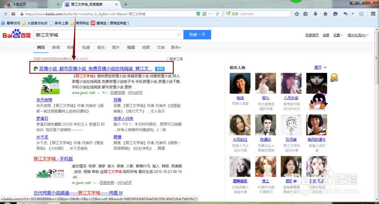Click the Firefox back arrow button
The image size is (379, 204).
(x=6, y=14)
